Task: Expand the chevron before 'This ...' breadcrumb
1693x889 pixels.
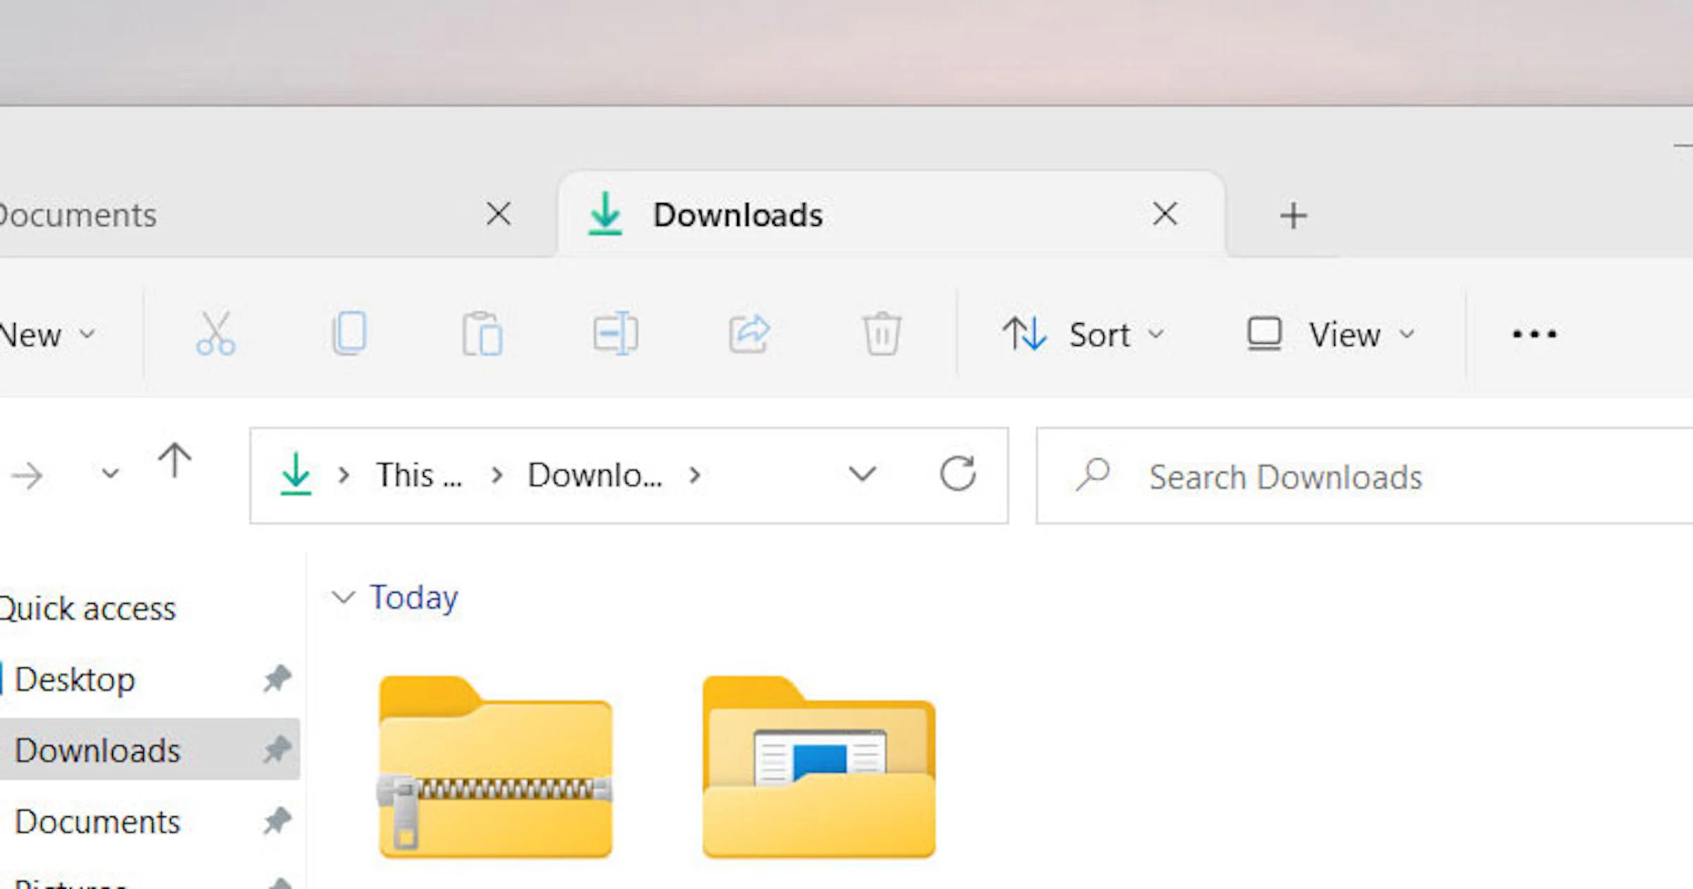Action: click(344, 476)
